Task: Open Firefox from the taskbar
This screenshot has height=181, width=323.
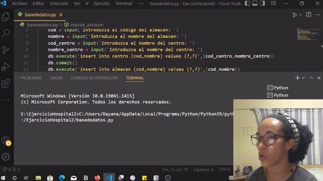Action: [x=97, y=177]
